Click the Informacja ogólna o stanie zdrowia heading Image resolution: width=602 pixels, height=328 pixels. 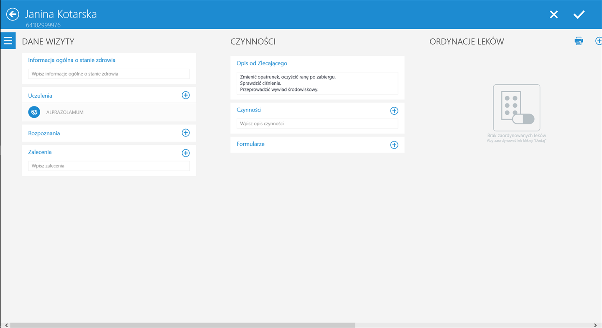click(x=71, y=60)
